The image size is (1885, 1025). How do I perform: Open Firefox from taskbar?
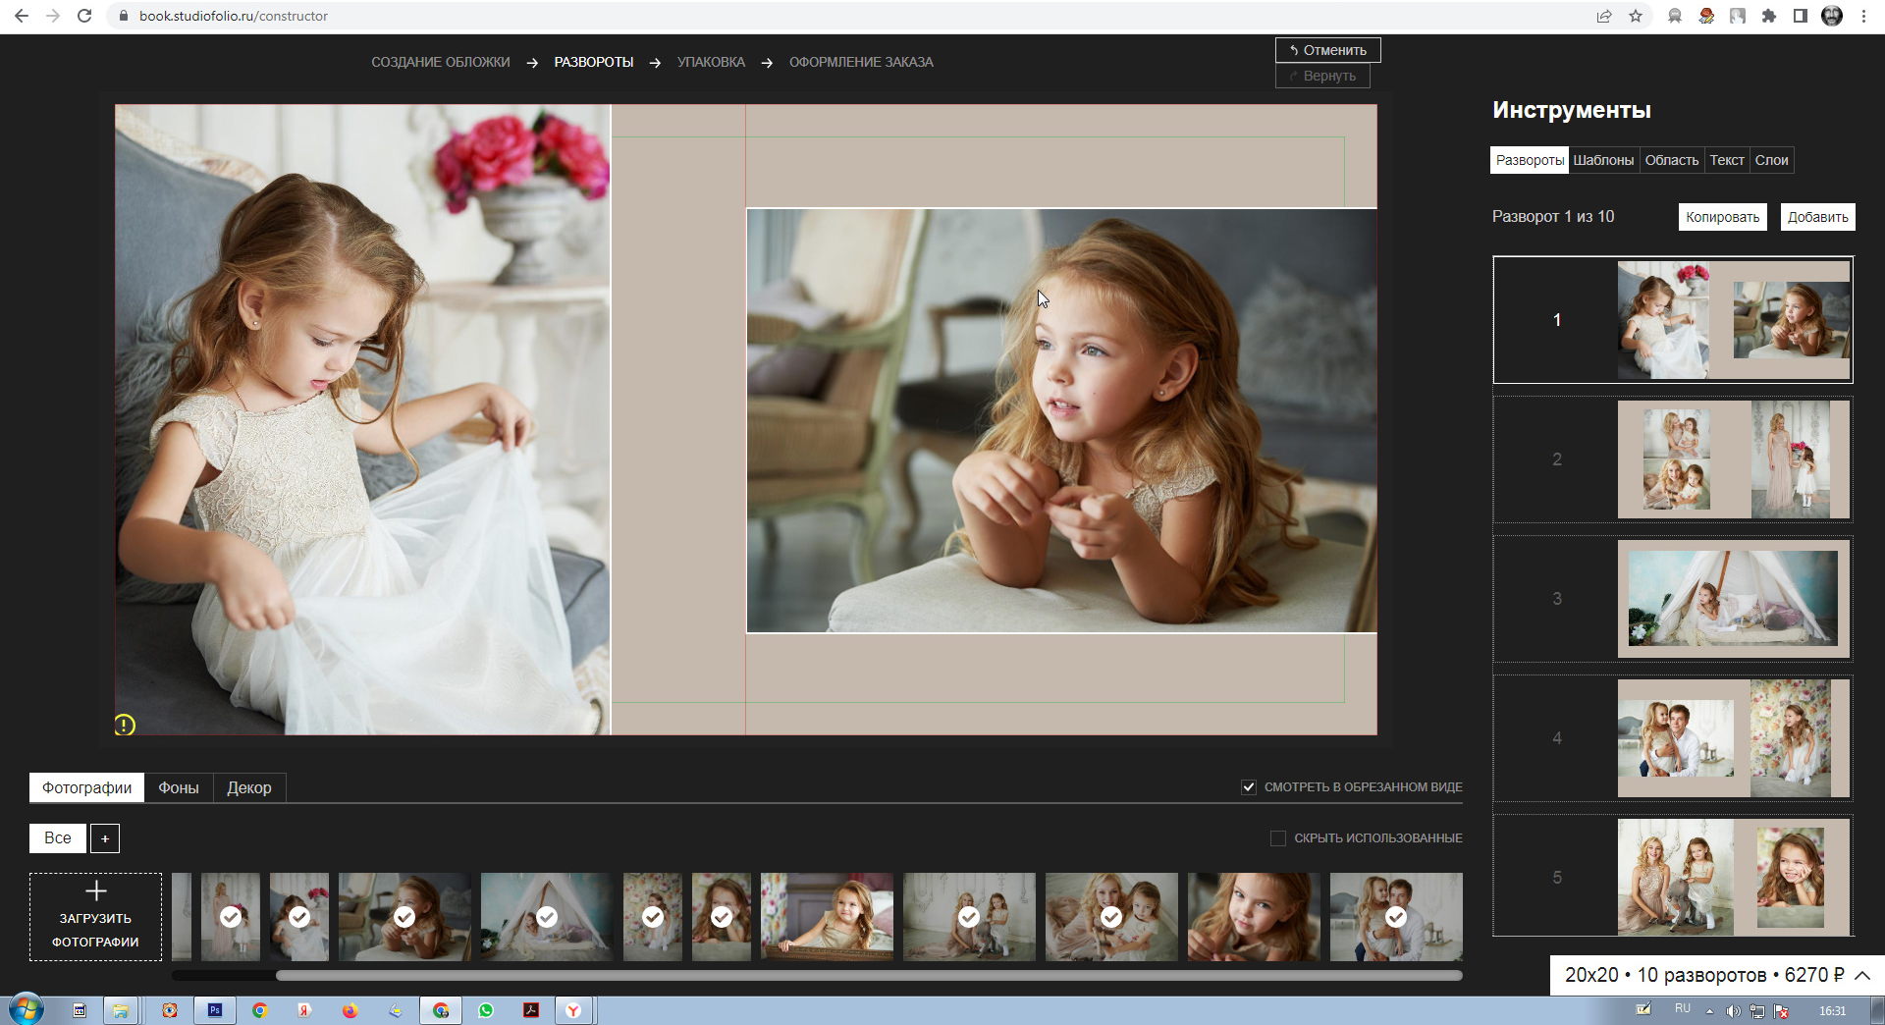point(350,1010)
